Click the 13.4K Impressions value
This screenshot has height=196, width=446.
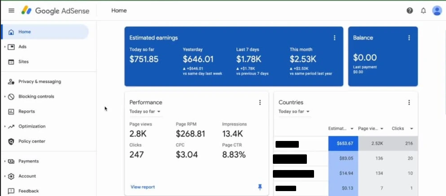pos(232,134)
